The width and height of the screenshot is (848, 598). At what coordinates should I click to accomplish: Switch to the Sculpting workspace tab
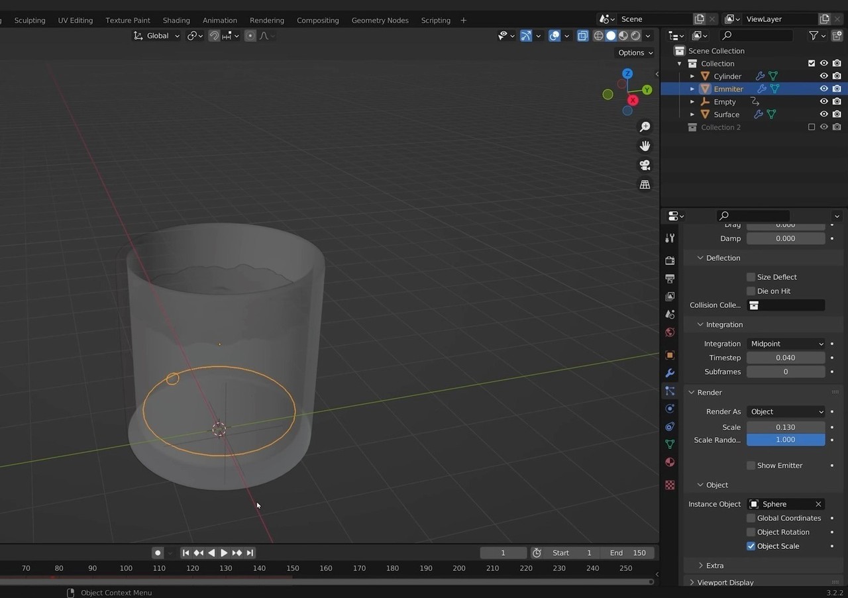click(x=30, y=21)
